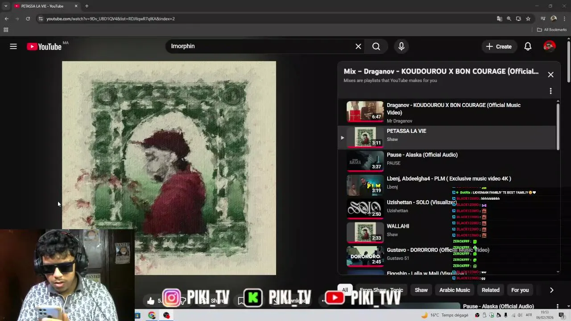Open the All Bookmarks folder
Screen dimensions: 571x321
coord(551,30)
